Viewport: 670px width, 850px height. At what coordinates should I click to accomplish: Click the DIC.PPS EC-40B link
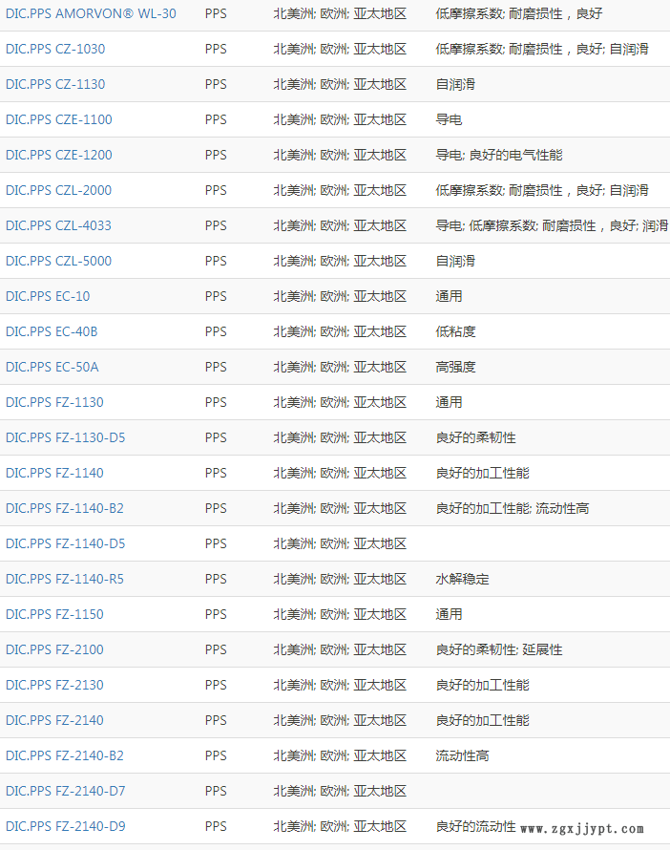[52, 331]
